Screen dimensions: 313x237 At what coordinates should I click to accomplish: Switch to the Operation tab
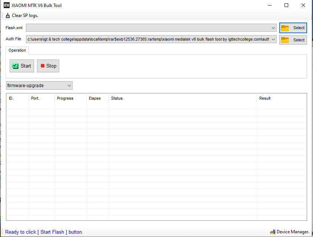(x=17, y=50)
